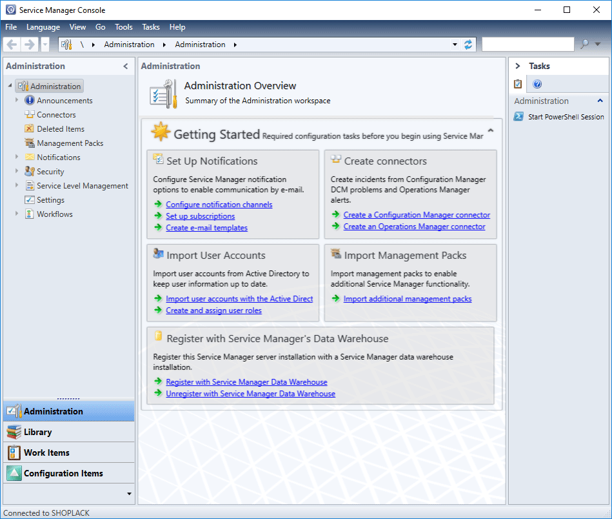Open Create e-mail templates link

(206, 228)
